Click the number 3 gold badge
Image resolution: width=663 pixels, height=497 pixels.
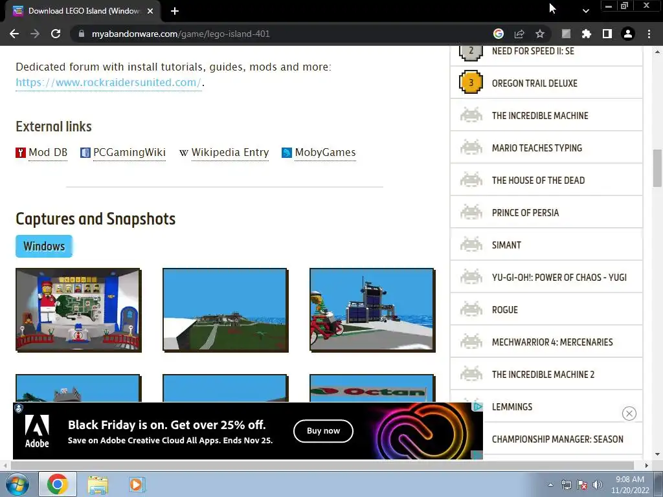[471, 82]
